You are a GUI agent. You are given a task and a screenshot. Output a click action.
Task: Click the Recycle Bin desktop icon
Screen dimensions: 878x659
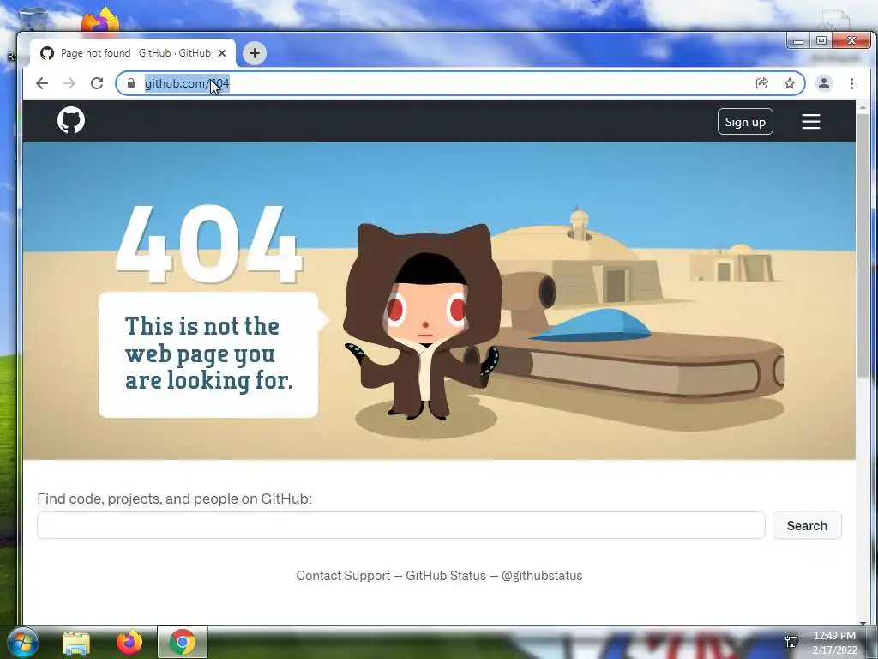[33, 20]
